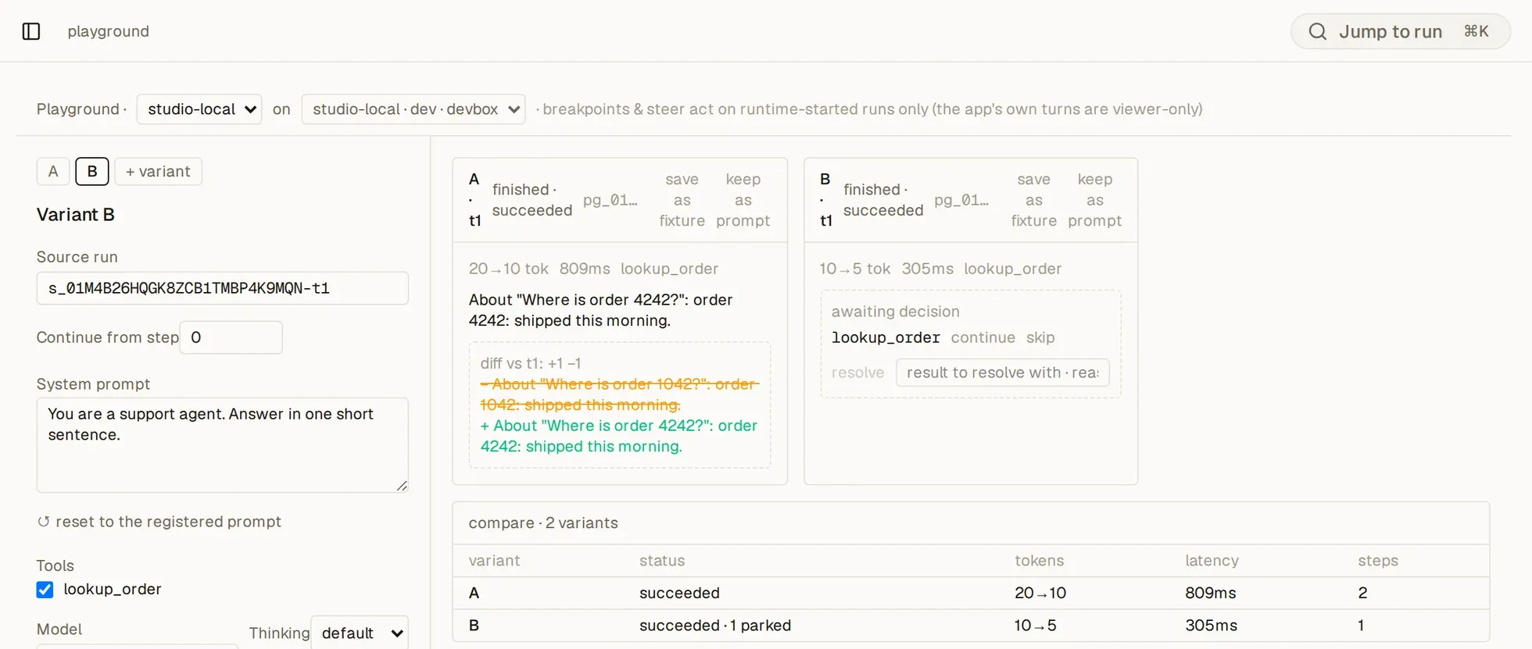1532x649 pixels.
Task: Click the Variant B heading
Action: click(76, 215)
